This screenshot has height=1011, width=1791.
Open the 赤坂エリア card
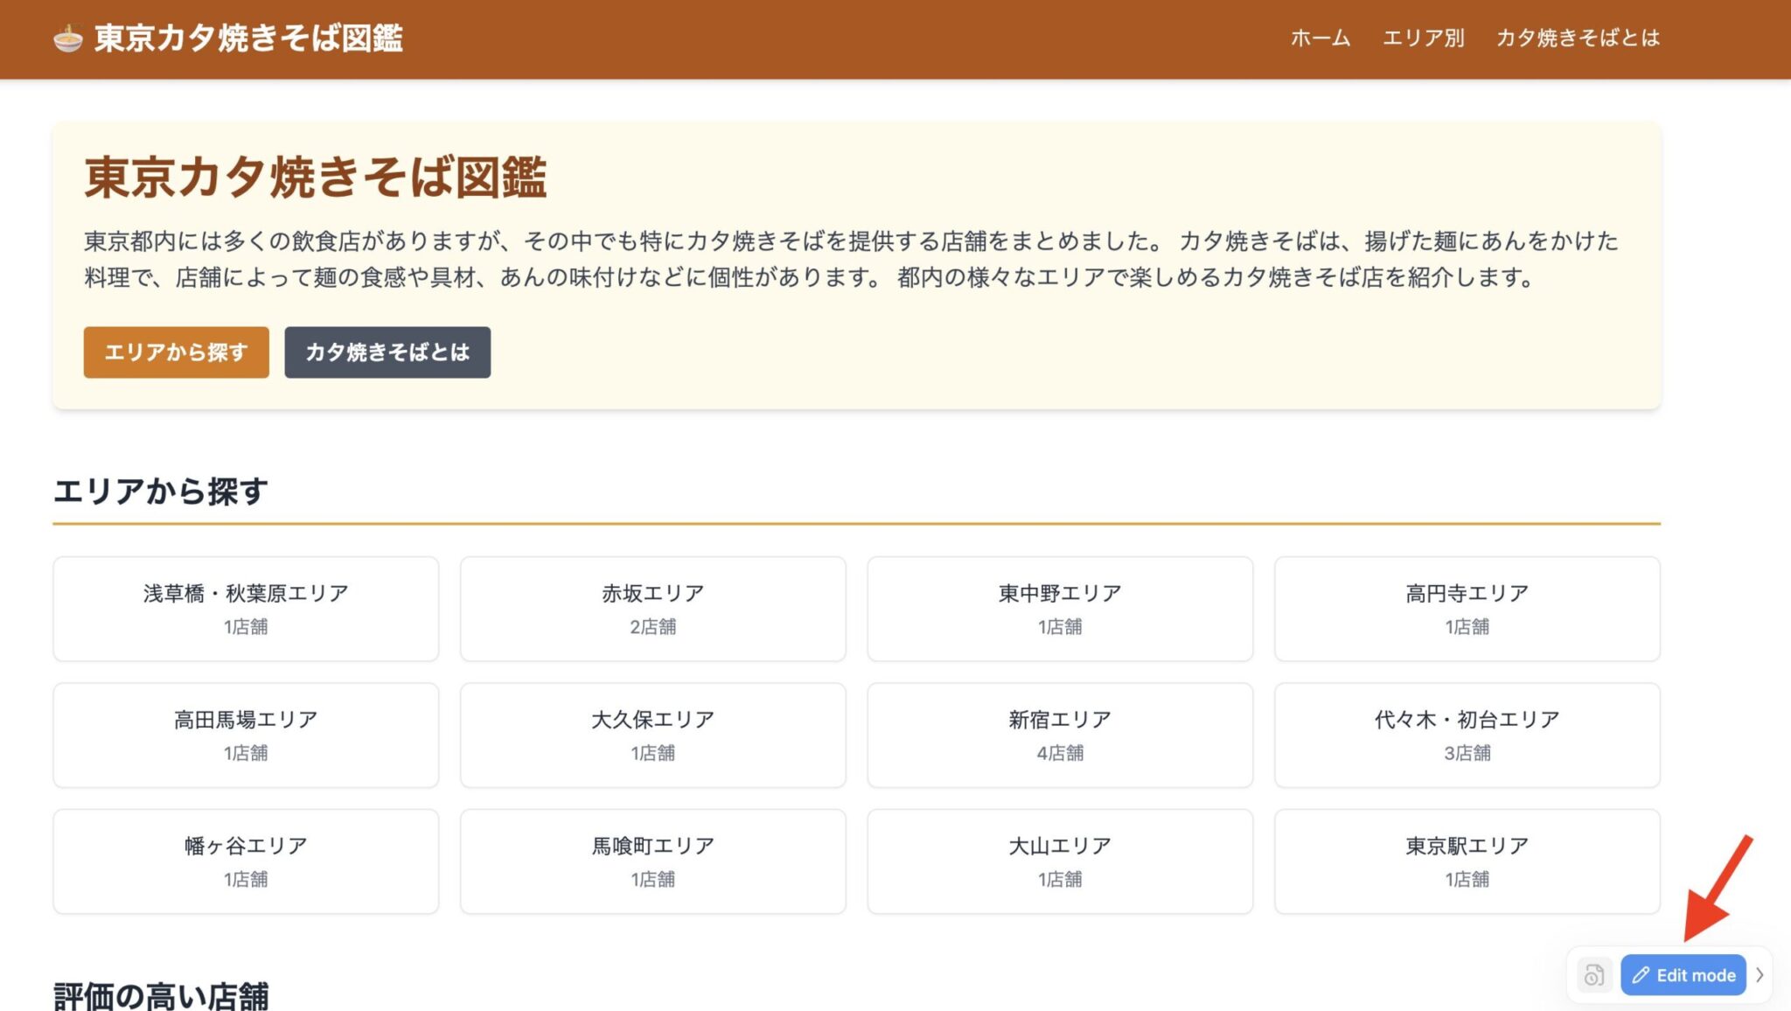652,608
